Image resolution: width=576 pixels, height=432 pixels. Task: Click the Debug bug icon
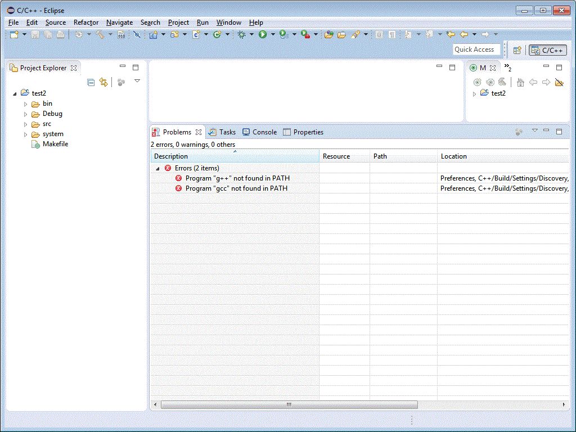pyautogui.click(x=241, y=35)
